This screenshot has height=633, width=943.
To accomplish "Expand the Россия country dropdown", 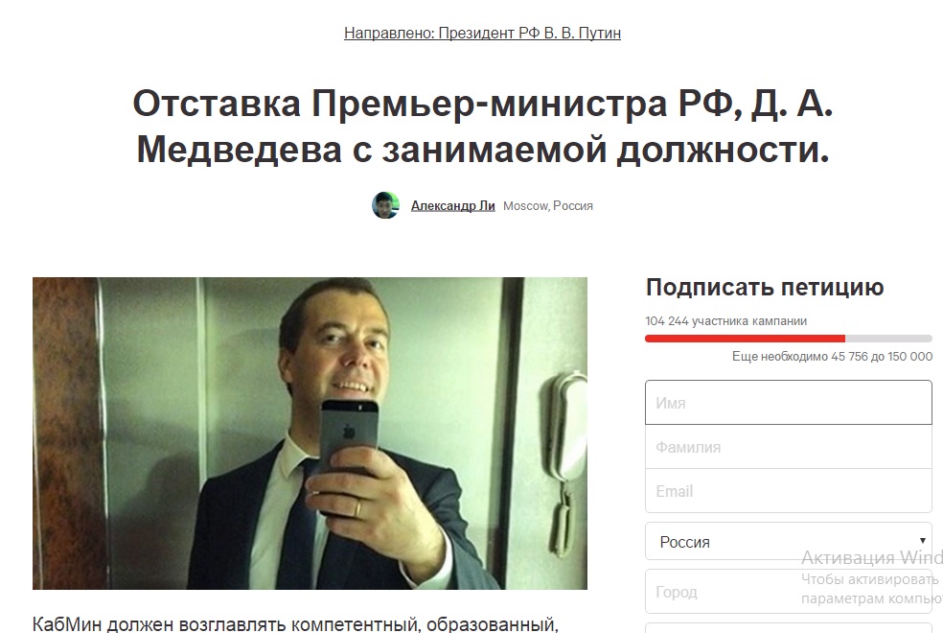I will 789,542.
